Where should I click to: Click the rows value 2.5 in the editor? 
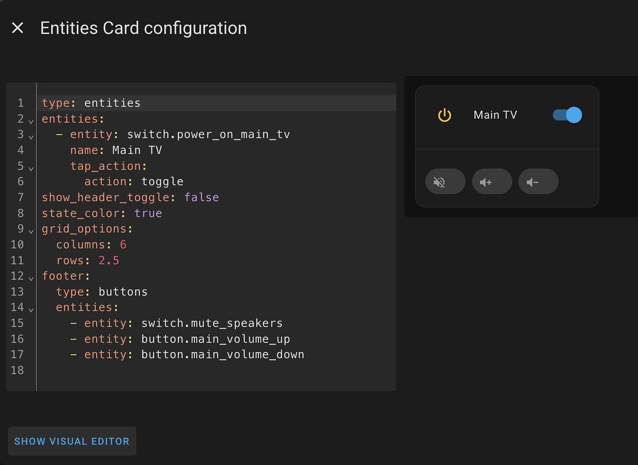(x=108, y=260)
